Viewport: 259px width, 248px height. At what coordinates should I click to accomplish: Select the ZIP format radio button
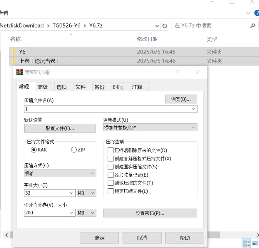[x=74, y=150]
